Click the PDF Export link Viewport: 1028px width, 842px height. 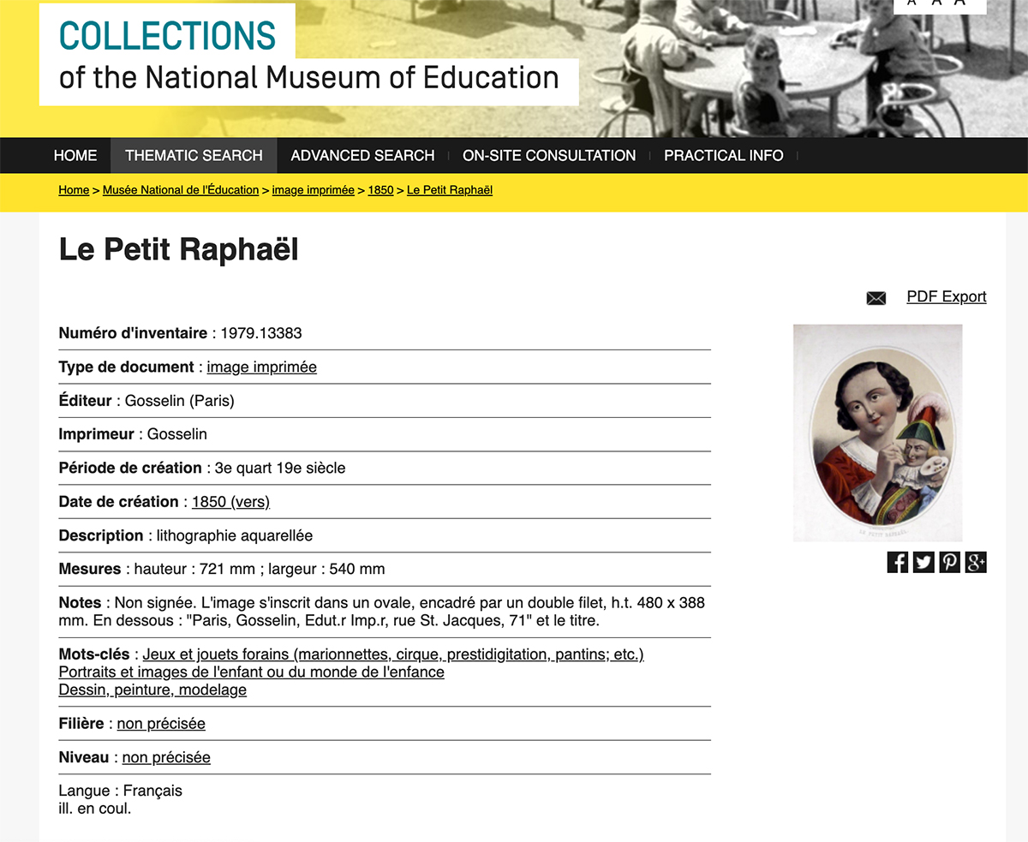(946, 296)
